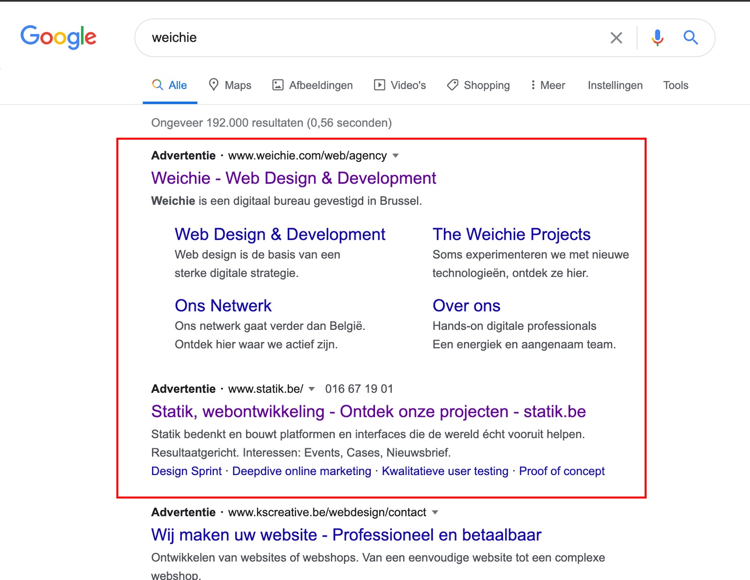This screenshot has width=750, height=580.
Task: Open the Proof of concept link
Action: click(562, 471)
